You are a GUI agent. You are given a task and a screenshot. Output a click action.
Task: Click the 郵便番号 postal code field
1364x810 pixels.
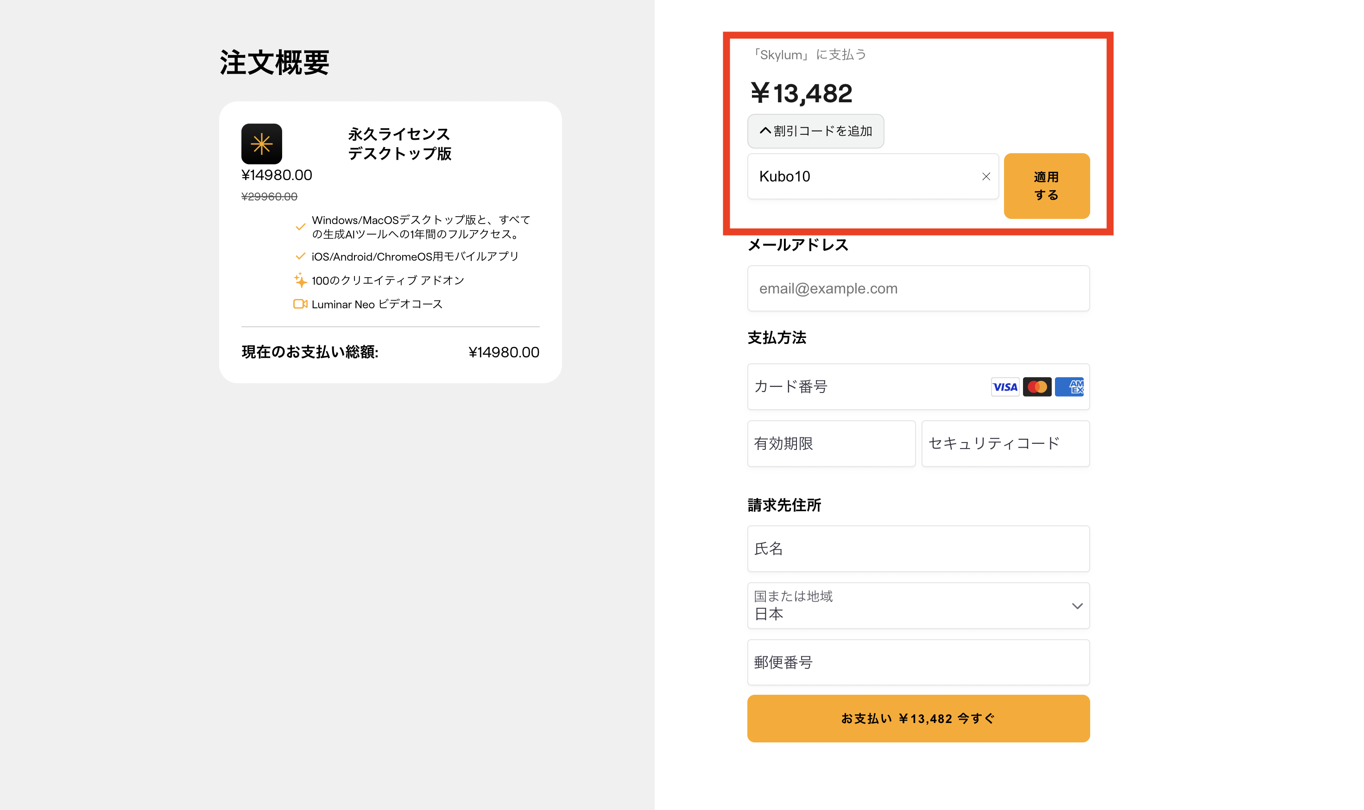[918, 662]
